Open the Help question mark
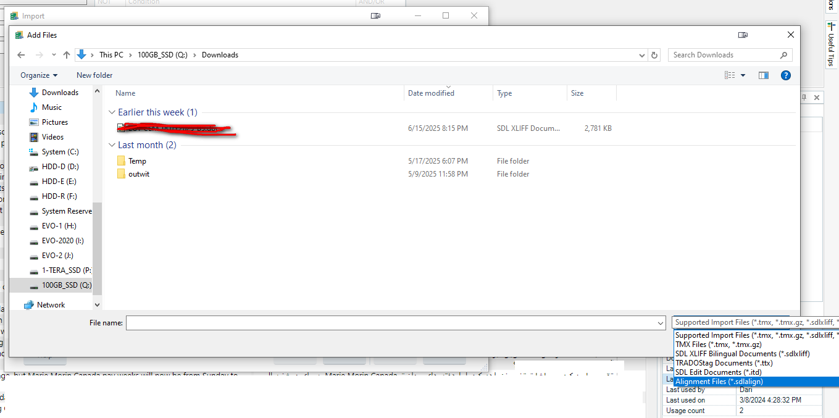The image size is (839, 418). (x=786, y=75)
